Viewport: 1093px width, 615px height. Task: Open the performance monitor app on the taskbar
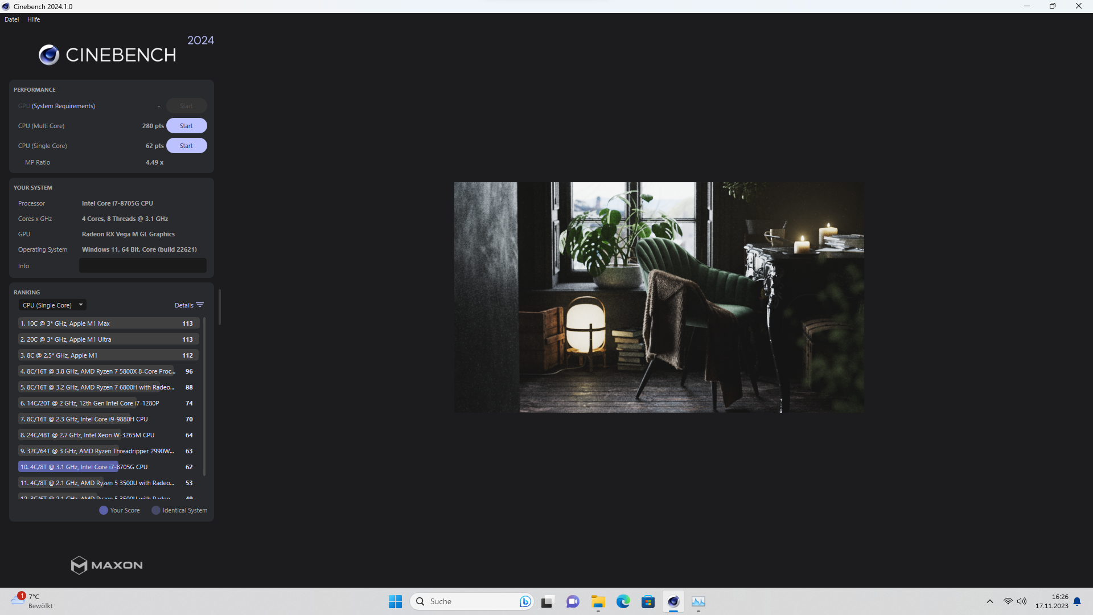[x=698, y=601]
